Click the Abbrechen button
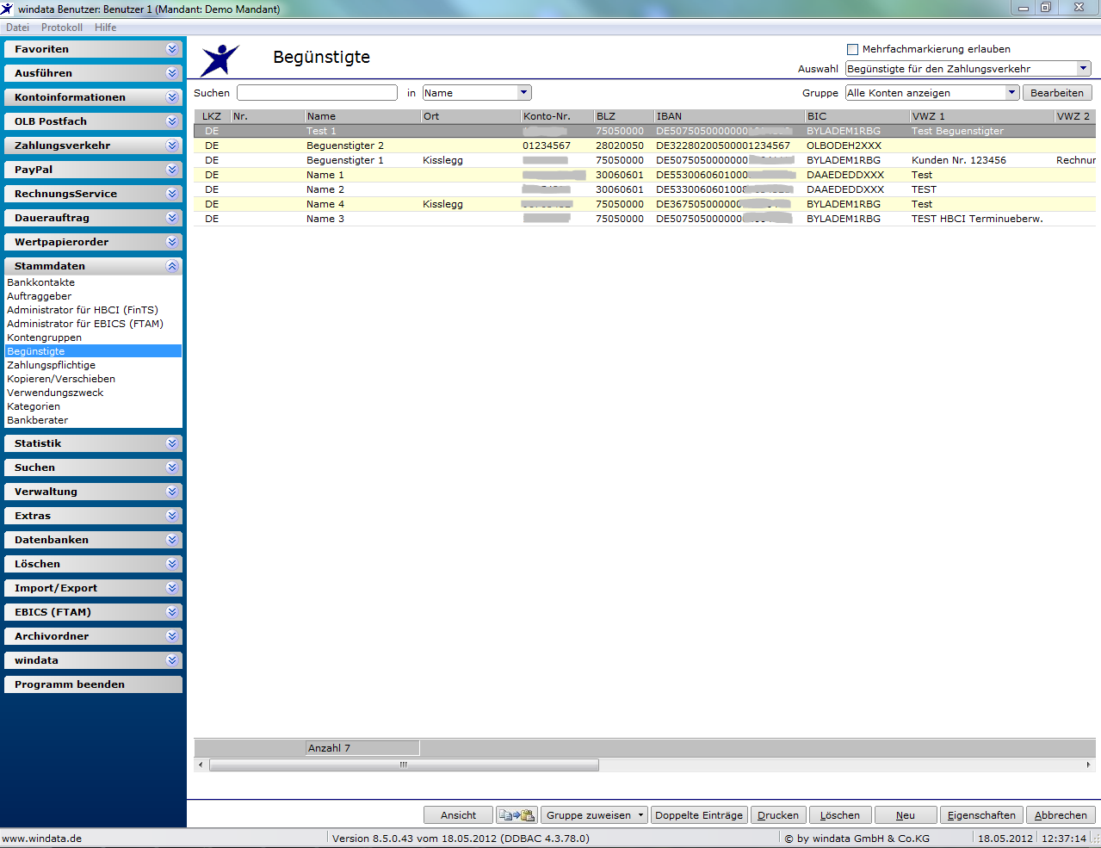This screenshot has height=848, width=1101. [x=1061, y=815]
